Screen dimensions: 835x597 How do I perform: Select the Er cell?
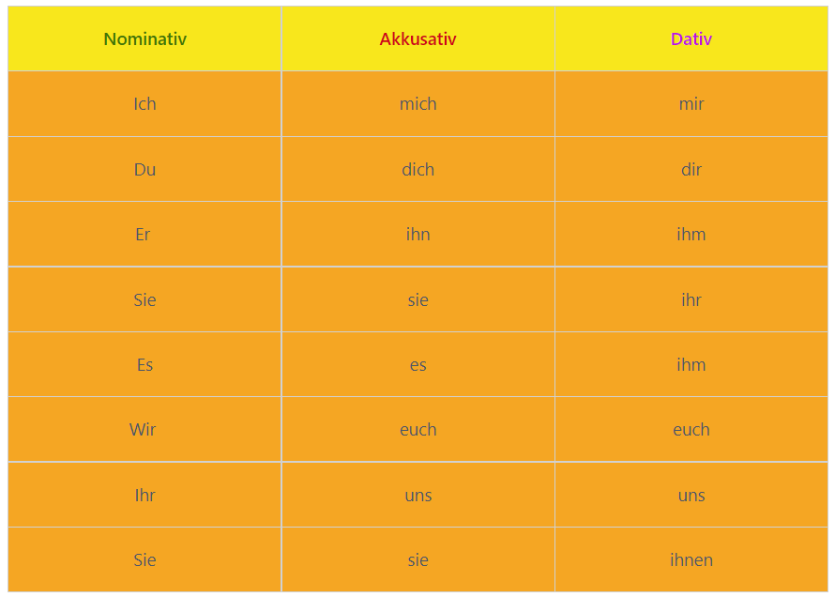pos(144,235)
